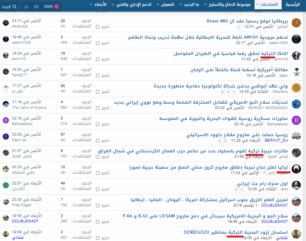Select checkbox on Abu Dhabi crown prince thread
306x241 pixels.
(97, 92)
